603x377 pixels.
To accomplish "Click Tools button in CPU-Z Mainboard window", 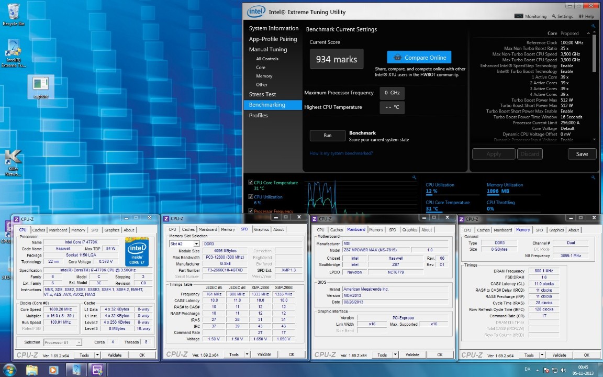I will [x=382, y=354].
